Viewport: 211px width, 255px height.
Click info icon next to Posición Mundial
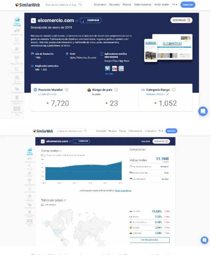[x=67, y=90]
